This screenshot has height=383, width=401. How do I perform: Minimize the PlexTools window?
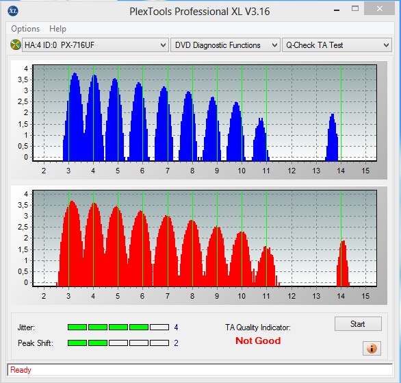[x=337, y=10]
